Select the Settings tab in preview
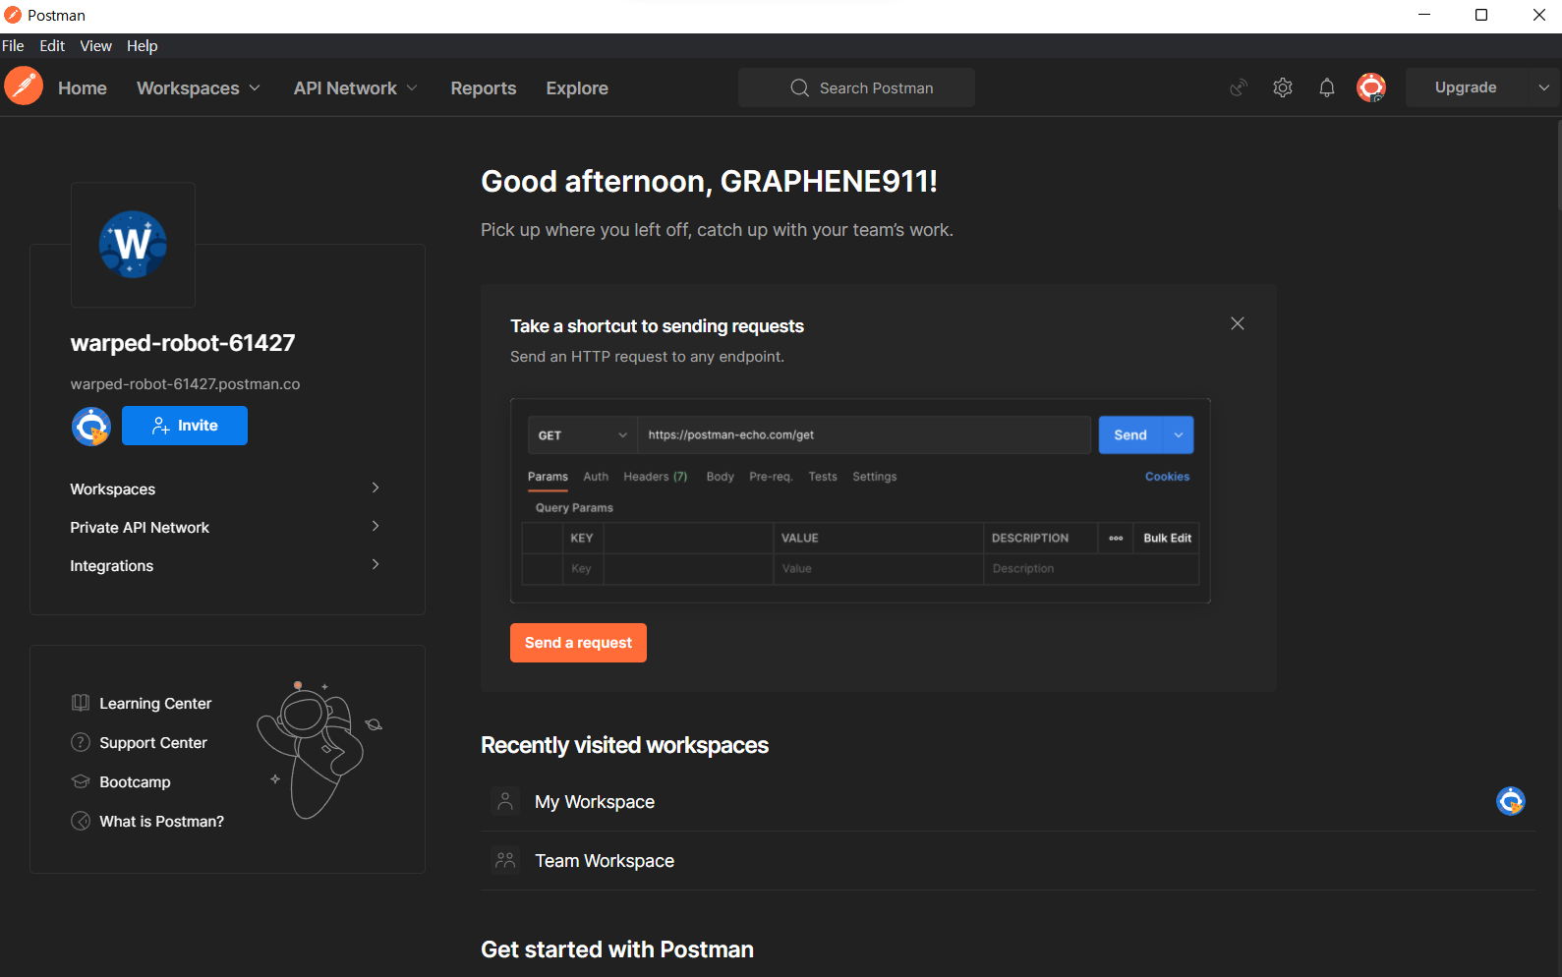The image size is (1562, 977). (x=875, y=477)
